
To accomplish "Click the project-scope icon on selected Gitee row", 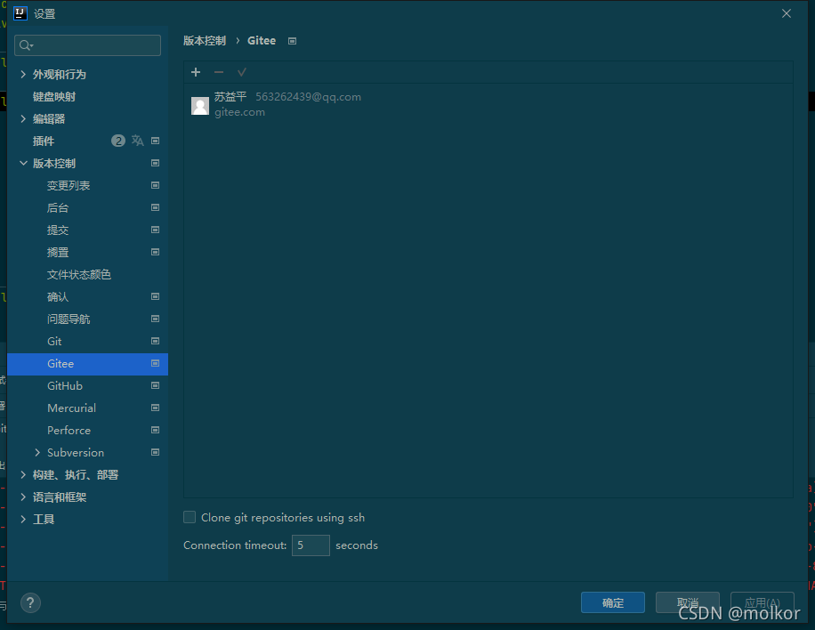I will (155, 363).
